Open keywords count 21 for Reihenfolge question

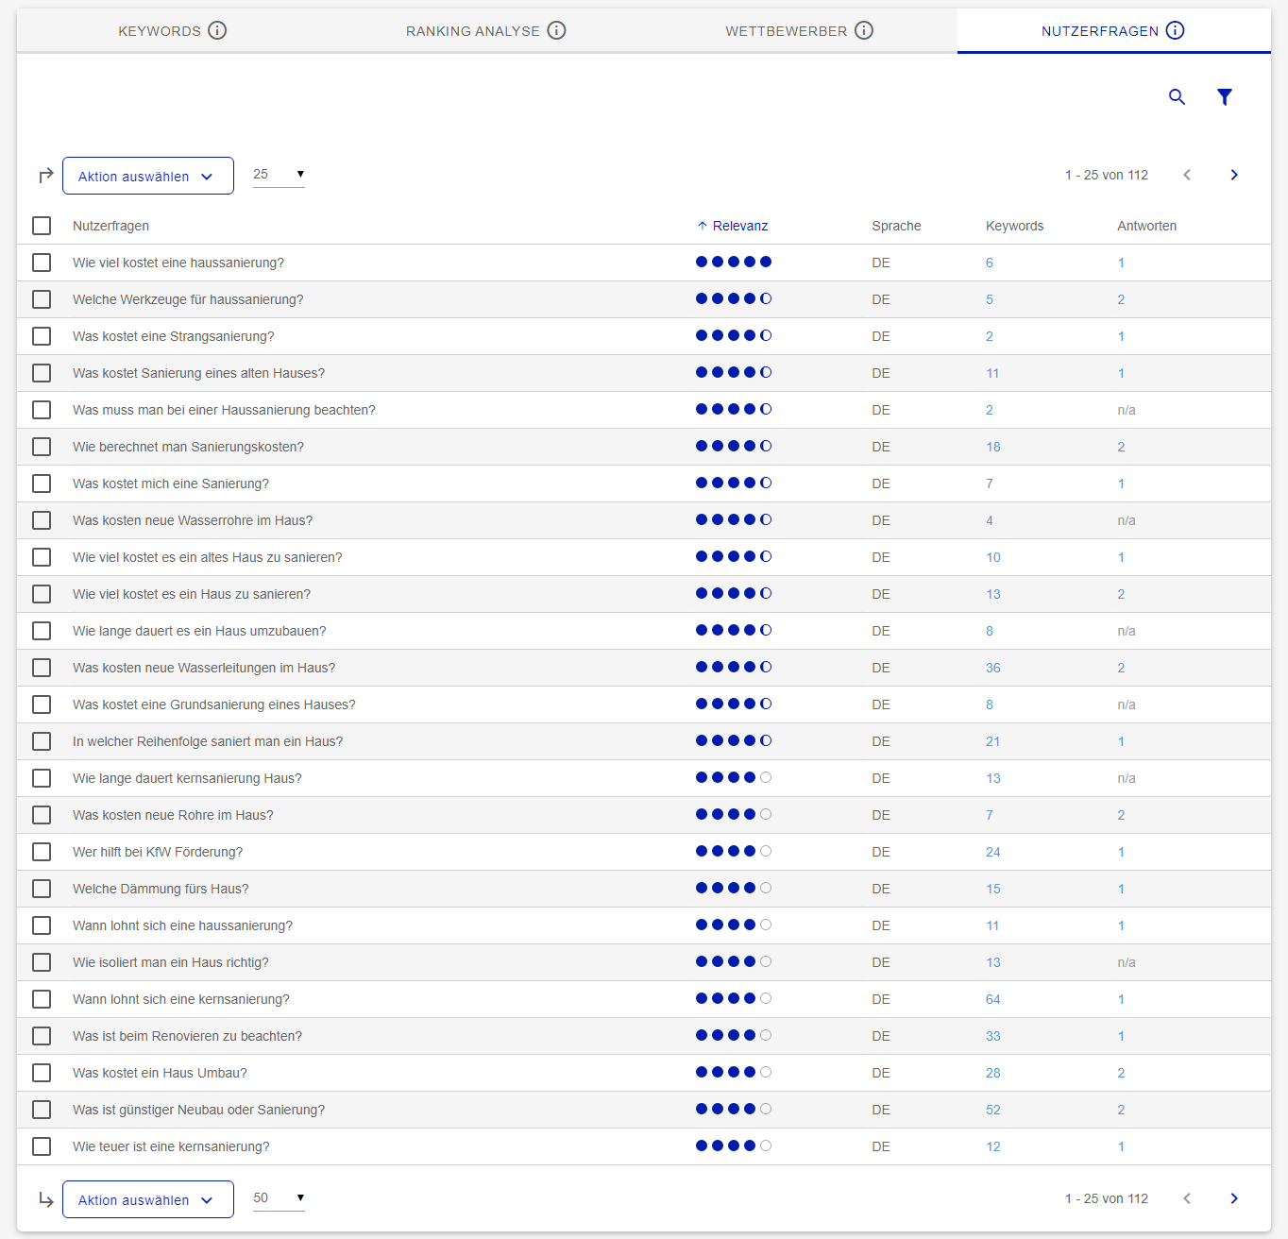(993, 741)
